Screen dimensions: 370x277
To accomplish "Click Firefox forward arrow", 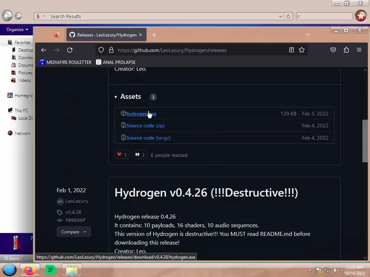I will (x=57, y=50).
